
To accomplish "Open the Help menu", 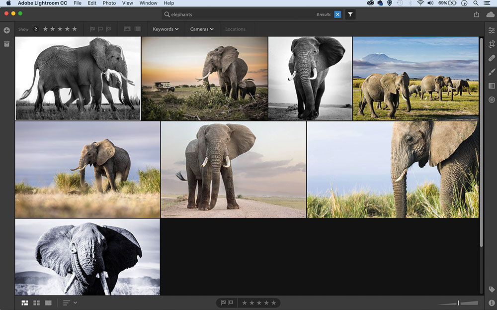I will tap(168, 3).
